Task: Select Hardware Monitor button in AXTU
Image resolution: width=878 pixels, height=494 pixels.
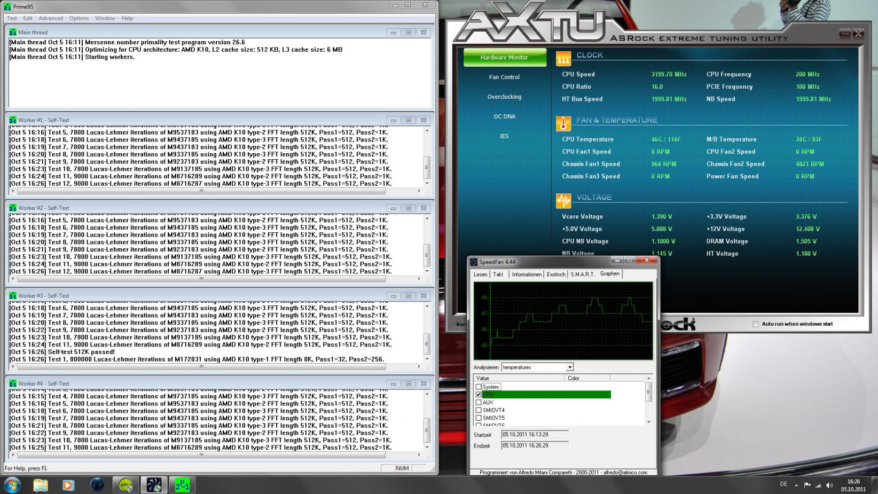Action: point(504,57)
